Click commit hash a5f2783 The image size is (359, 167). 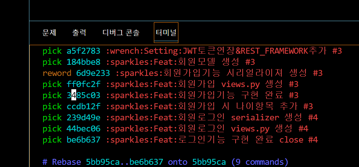(x=83, y=51)
